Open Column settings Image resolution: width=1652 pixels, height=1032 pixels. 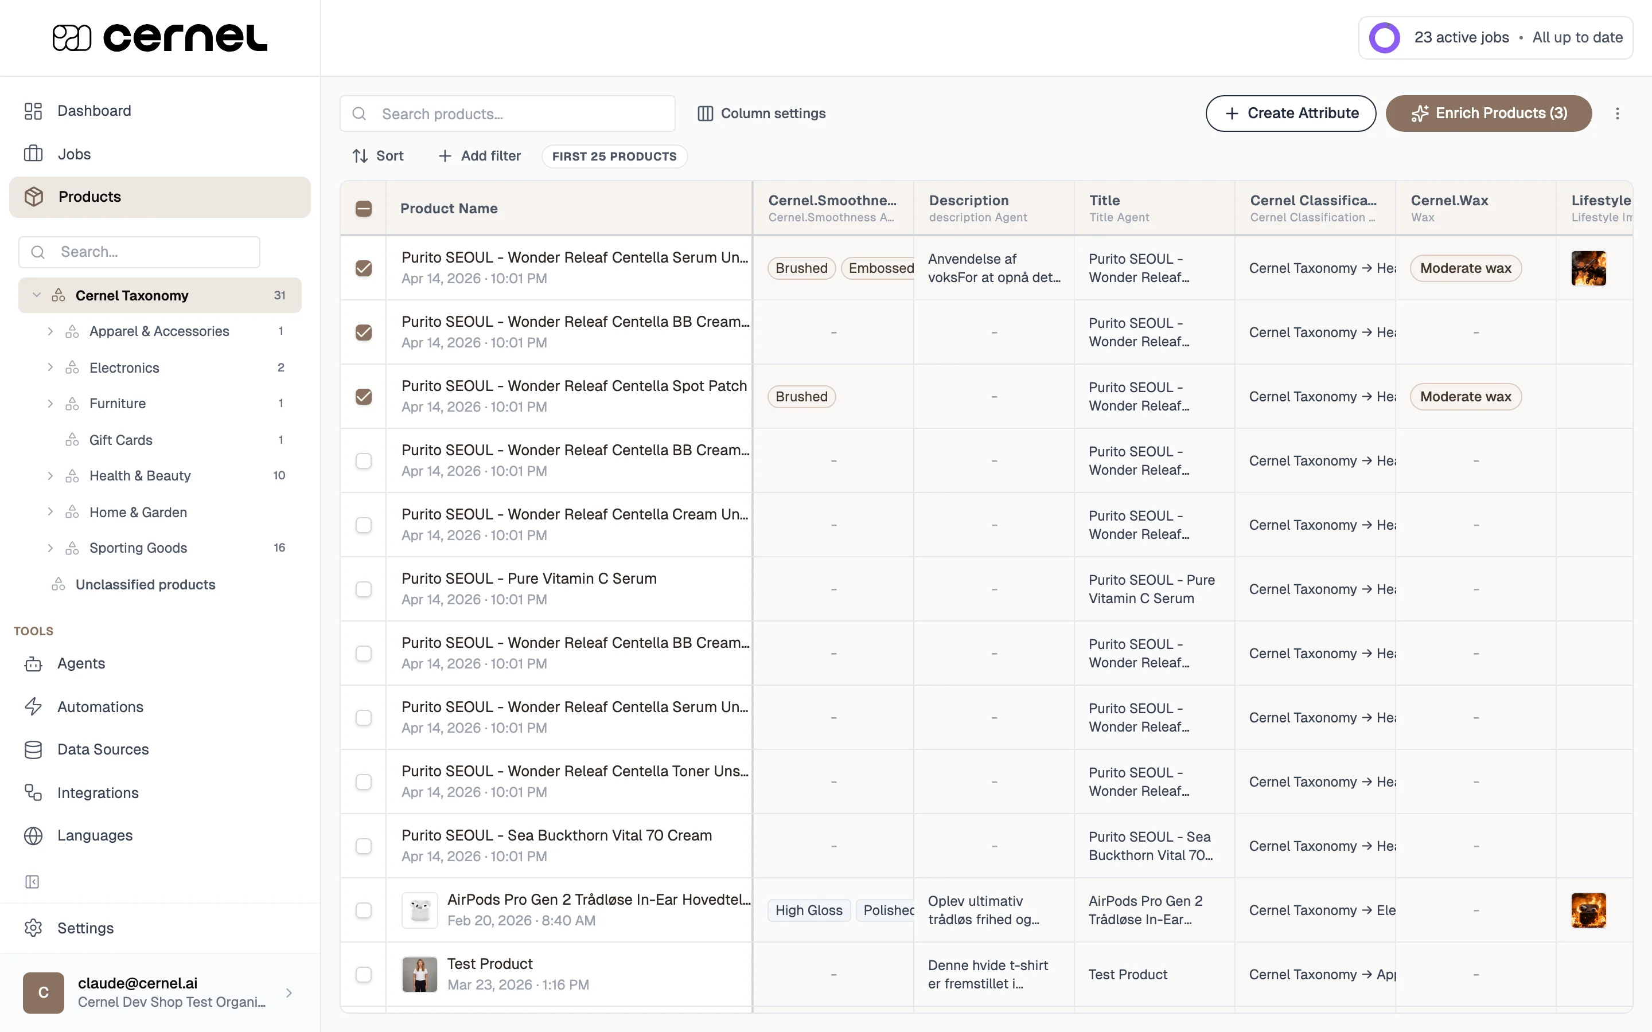pyautogui.click(x=761, y=114)
